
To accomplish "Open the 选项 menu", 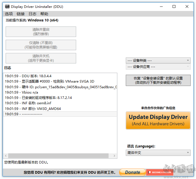I will point(9,14).
